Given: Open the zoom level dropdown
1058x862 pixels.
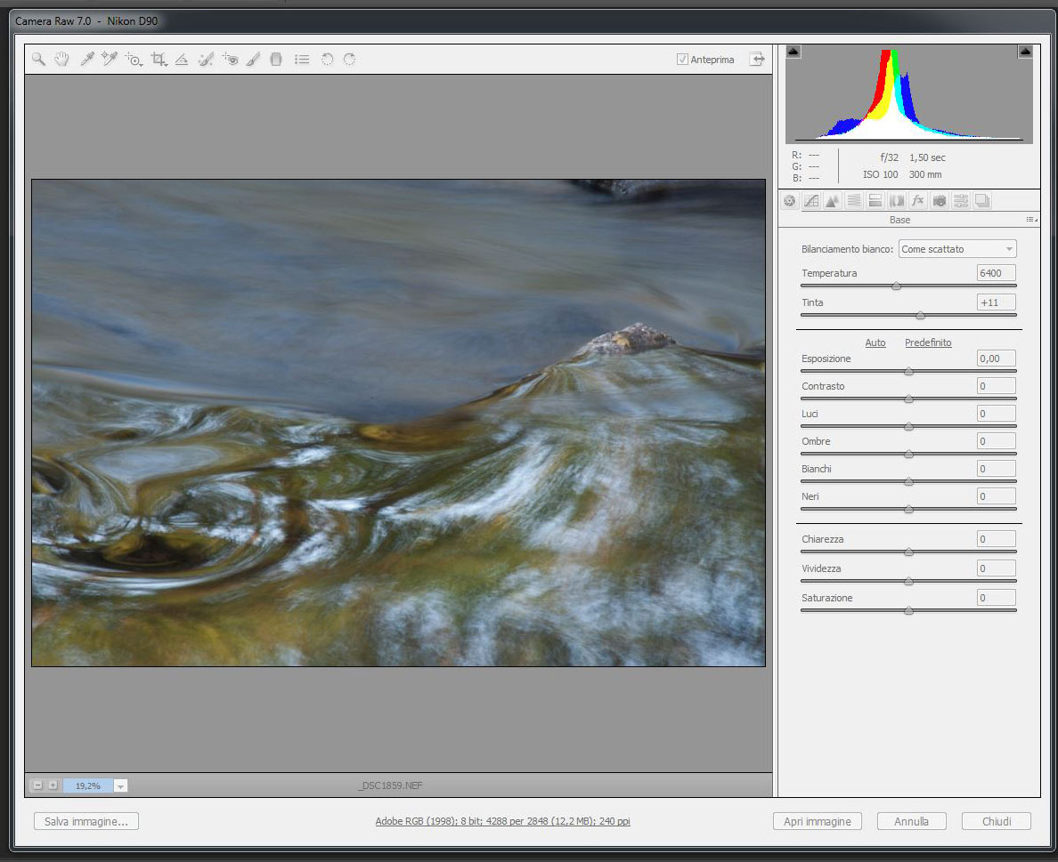Looking at the screenshot, I should [121, 785].
